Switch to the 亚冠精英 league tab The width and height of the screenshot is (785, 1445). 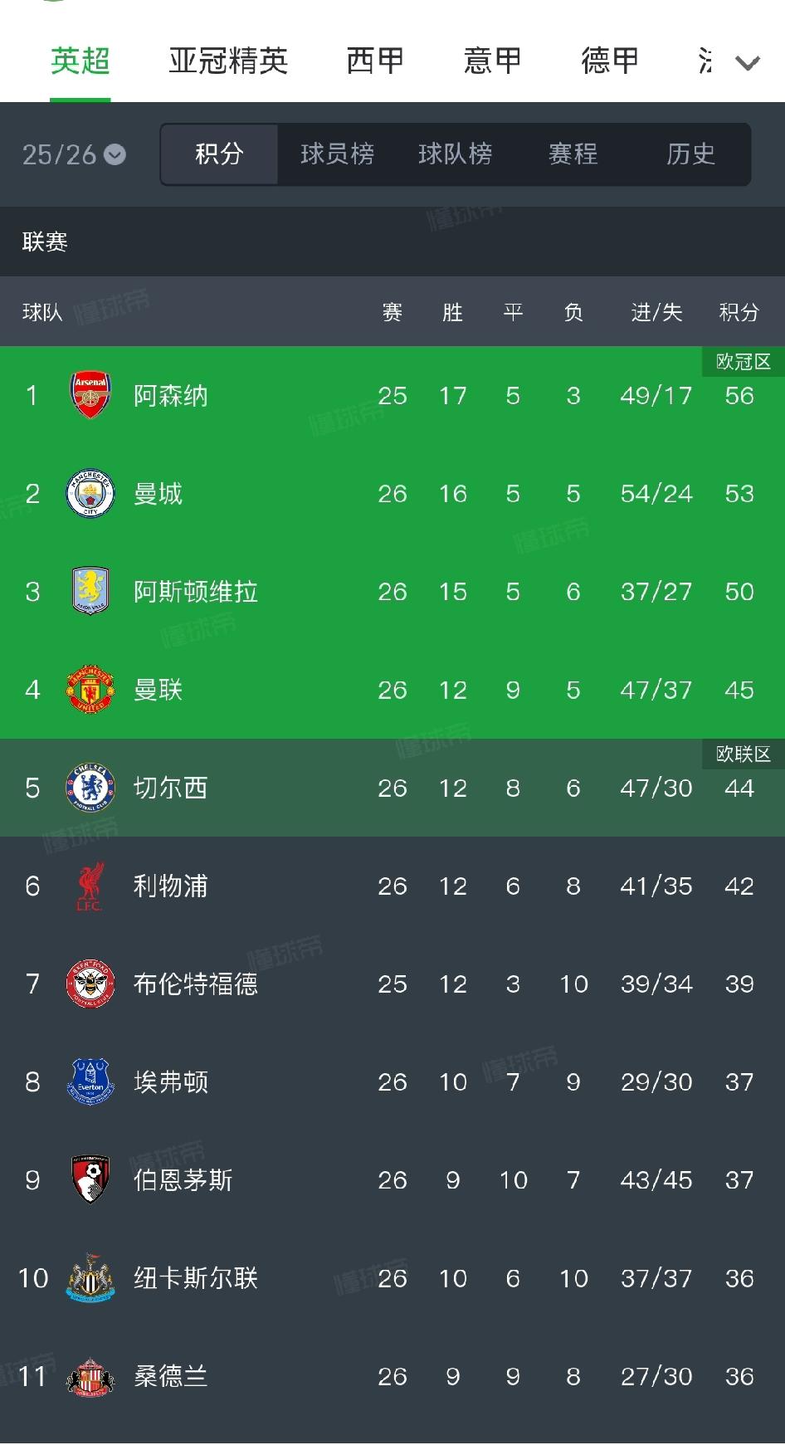coord(228,61)
